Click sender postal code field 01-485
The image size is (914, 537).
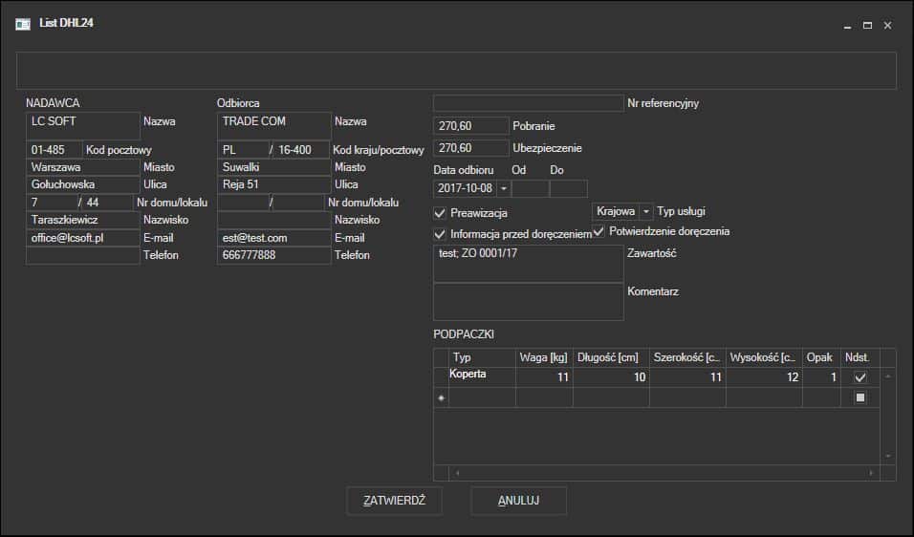tap(54, 150)
